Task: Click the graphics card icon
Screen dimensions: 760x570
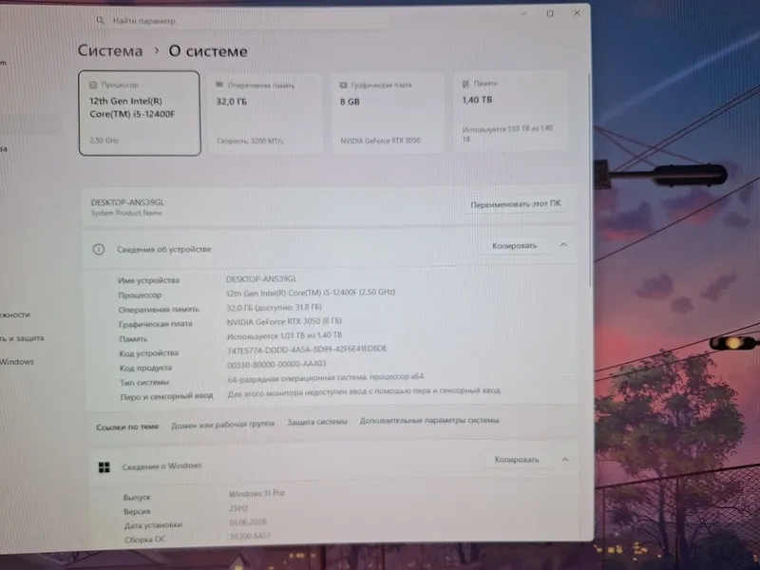Action: 343,85
